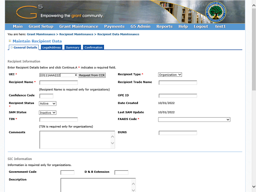Click the Comments box scroll-up arrow
Screen dimensions: 256x192
[x=112, y=137]
